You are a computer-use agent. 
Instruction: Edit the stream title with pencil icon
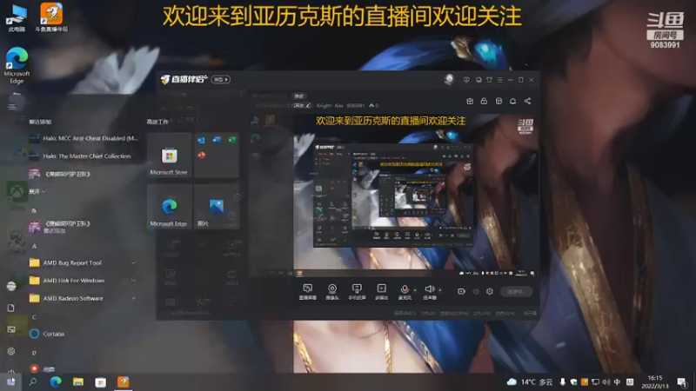click(308, 105)
